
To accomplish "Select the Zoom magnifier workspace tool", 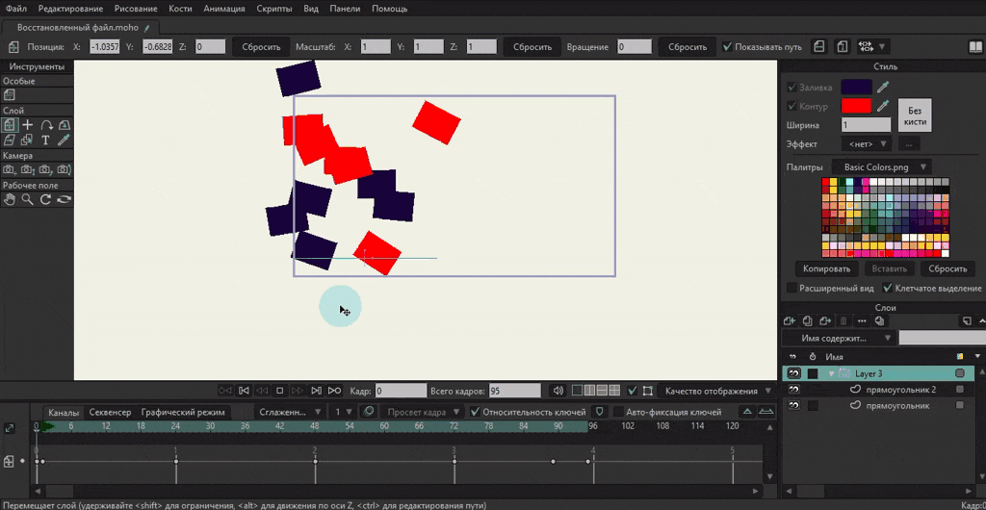I will pyautogui.click(x=28, y=199).
